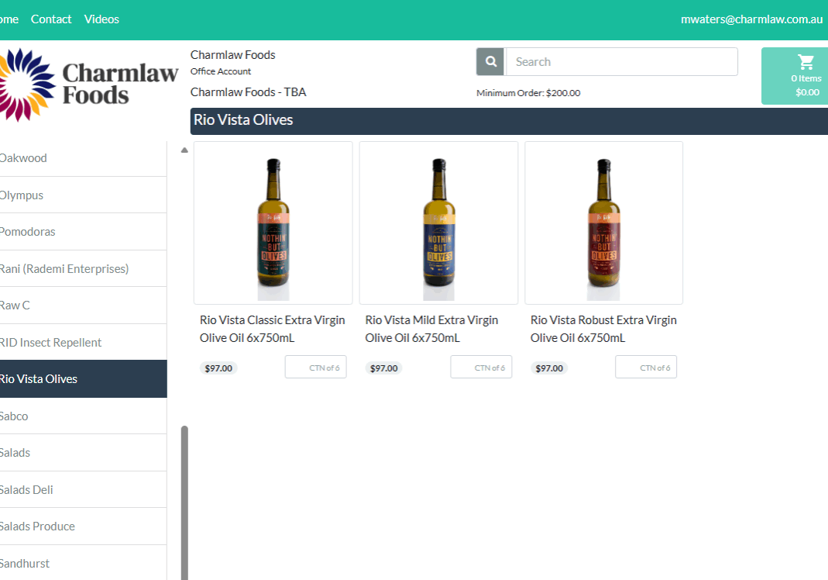
Task: Click the search magnifier icon button
Action: pyautogui.click(x=490, y=62)
